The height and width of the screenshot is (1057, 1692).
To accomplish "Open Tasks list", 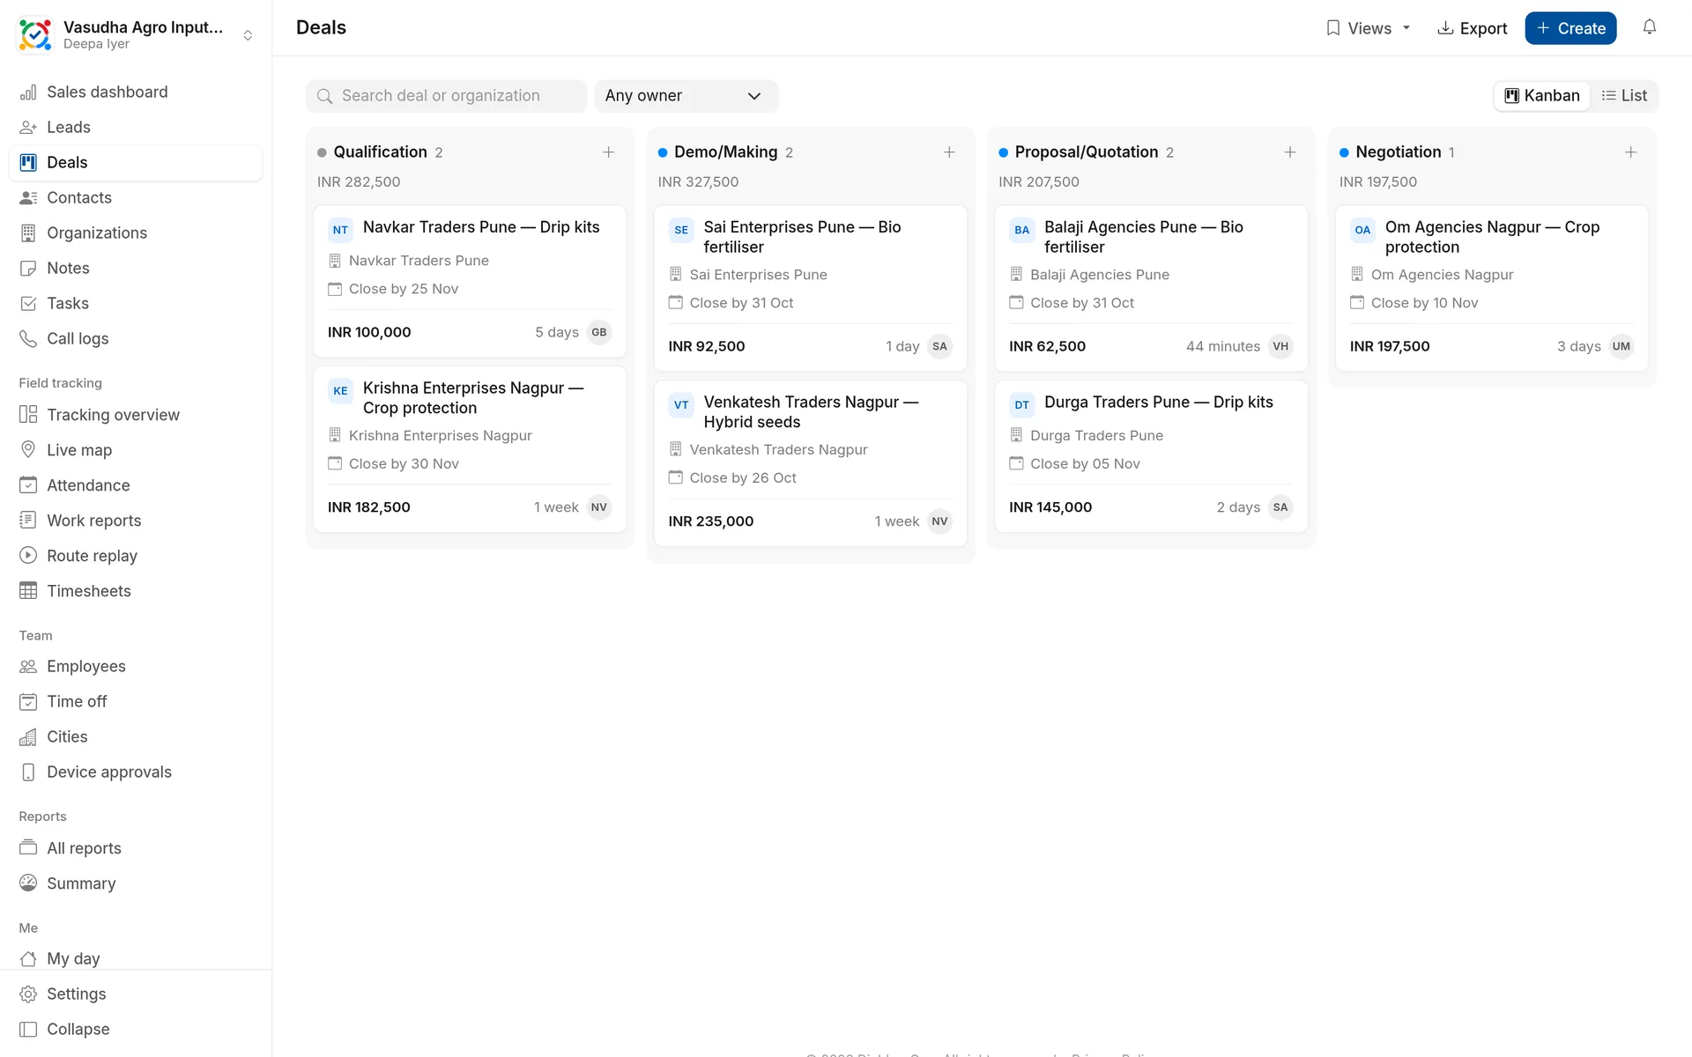I will (136, 303).
